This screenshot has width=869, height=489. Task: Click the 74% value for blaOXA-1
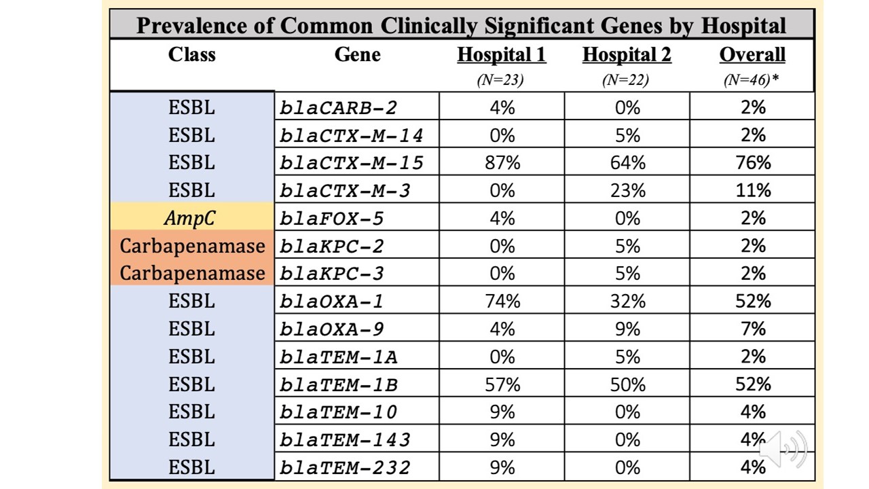click(x=502, y=301)
